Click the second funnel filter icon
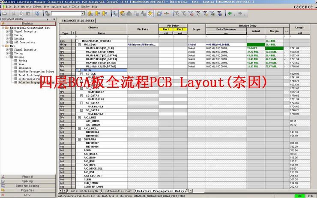The width and height of the screenshot is (317, 198). (x=184, y=14)
